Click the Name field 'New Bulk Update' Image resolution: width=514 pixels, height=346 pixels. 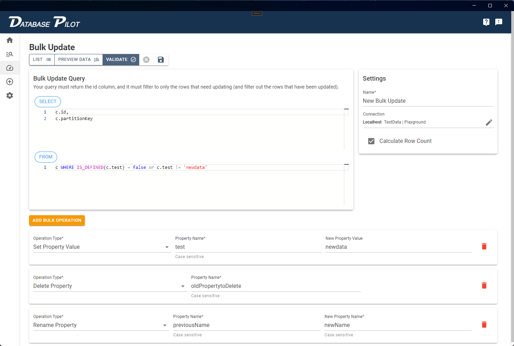(x=428, y=101)
